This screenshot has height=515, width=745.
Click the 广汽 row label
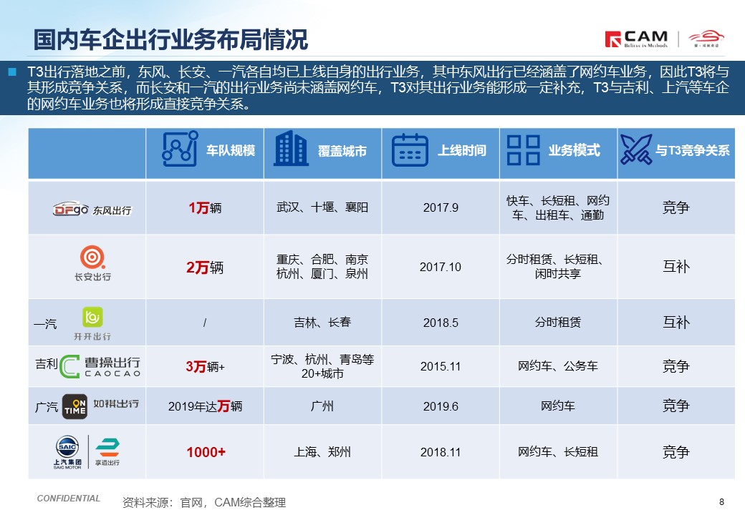coord(47,408)
